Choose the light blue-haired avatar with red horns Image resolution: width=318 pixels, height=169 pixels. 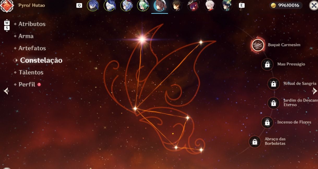[126, 5]
